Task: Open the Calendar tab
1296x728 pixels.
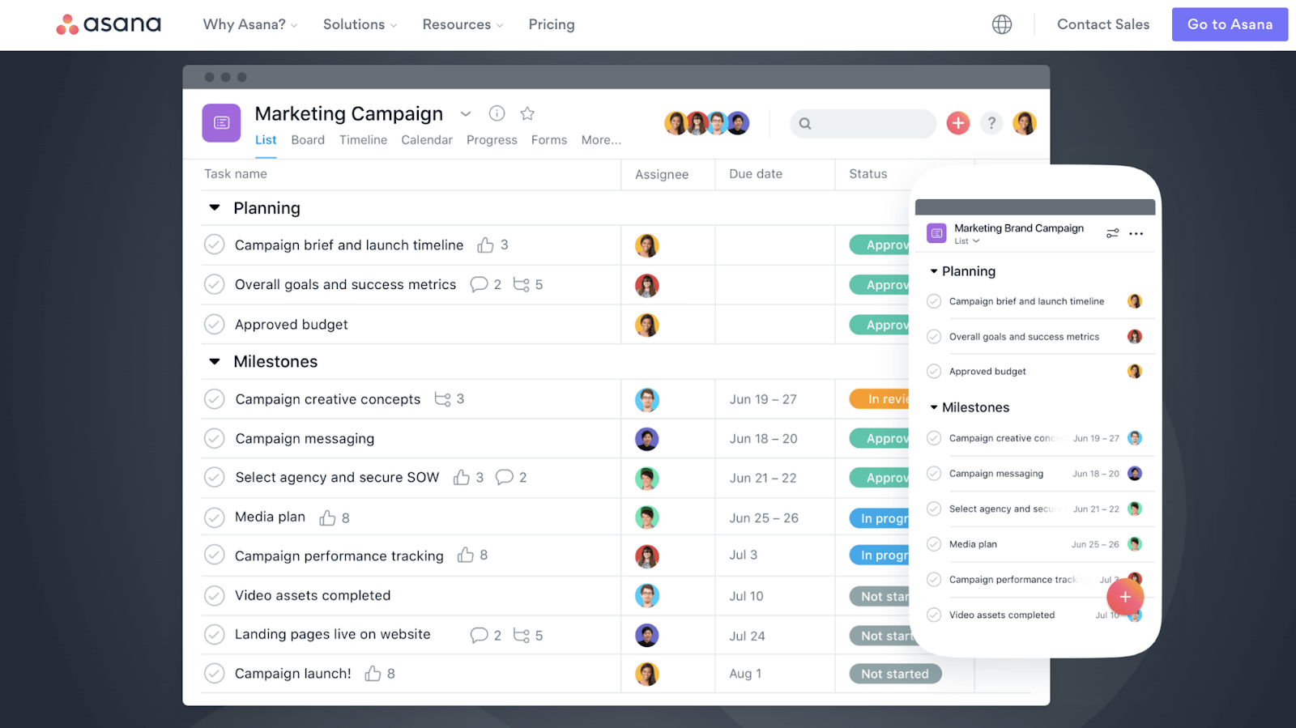Action: (427, 140)
